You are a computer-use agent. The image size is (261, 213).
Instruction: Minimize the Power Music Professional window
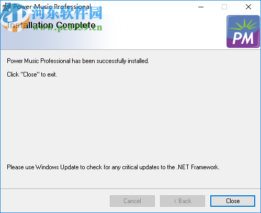(201, 7)
